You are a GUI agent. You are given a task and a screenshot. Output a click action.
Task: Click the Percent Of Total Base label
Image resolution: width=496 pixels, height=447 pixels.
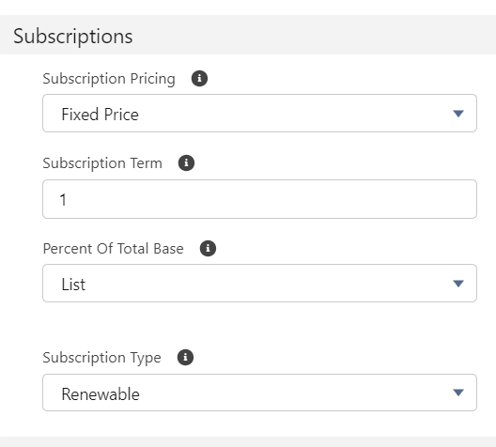coord(113,249)
